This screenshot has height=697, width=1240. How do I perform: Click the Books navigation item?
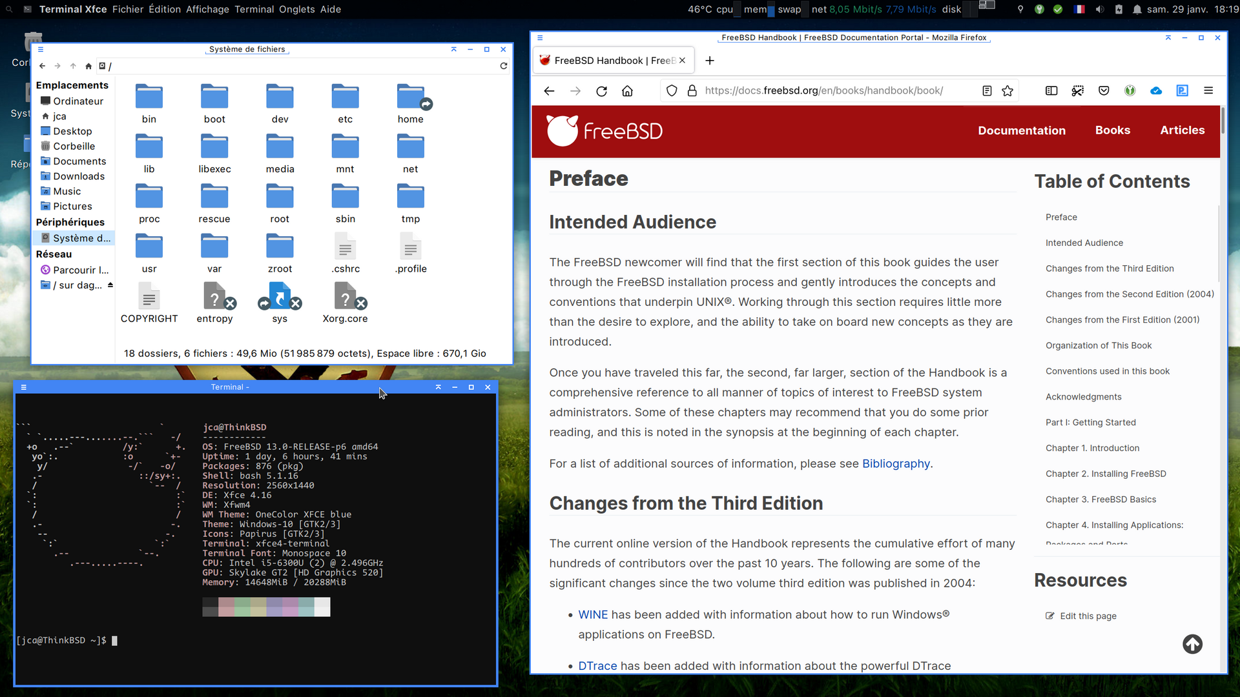coord(1112,130)
